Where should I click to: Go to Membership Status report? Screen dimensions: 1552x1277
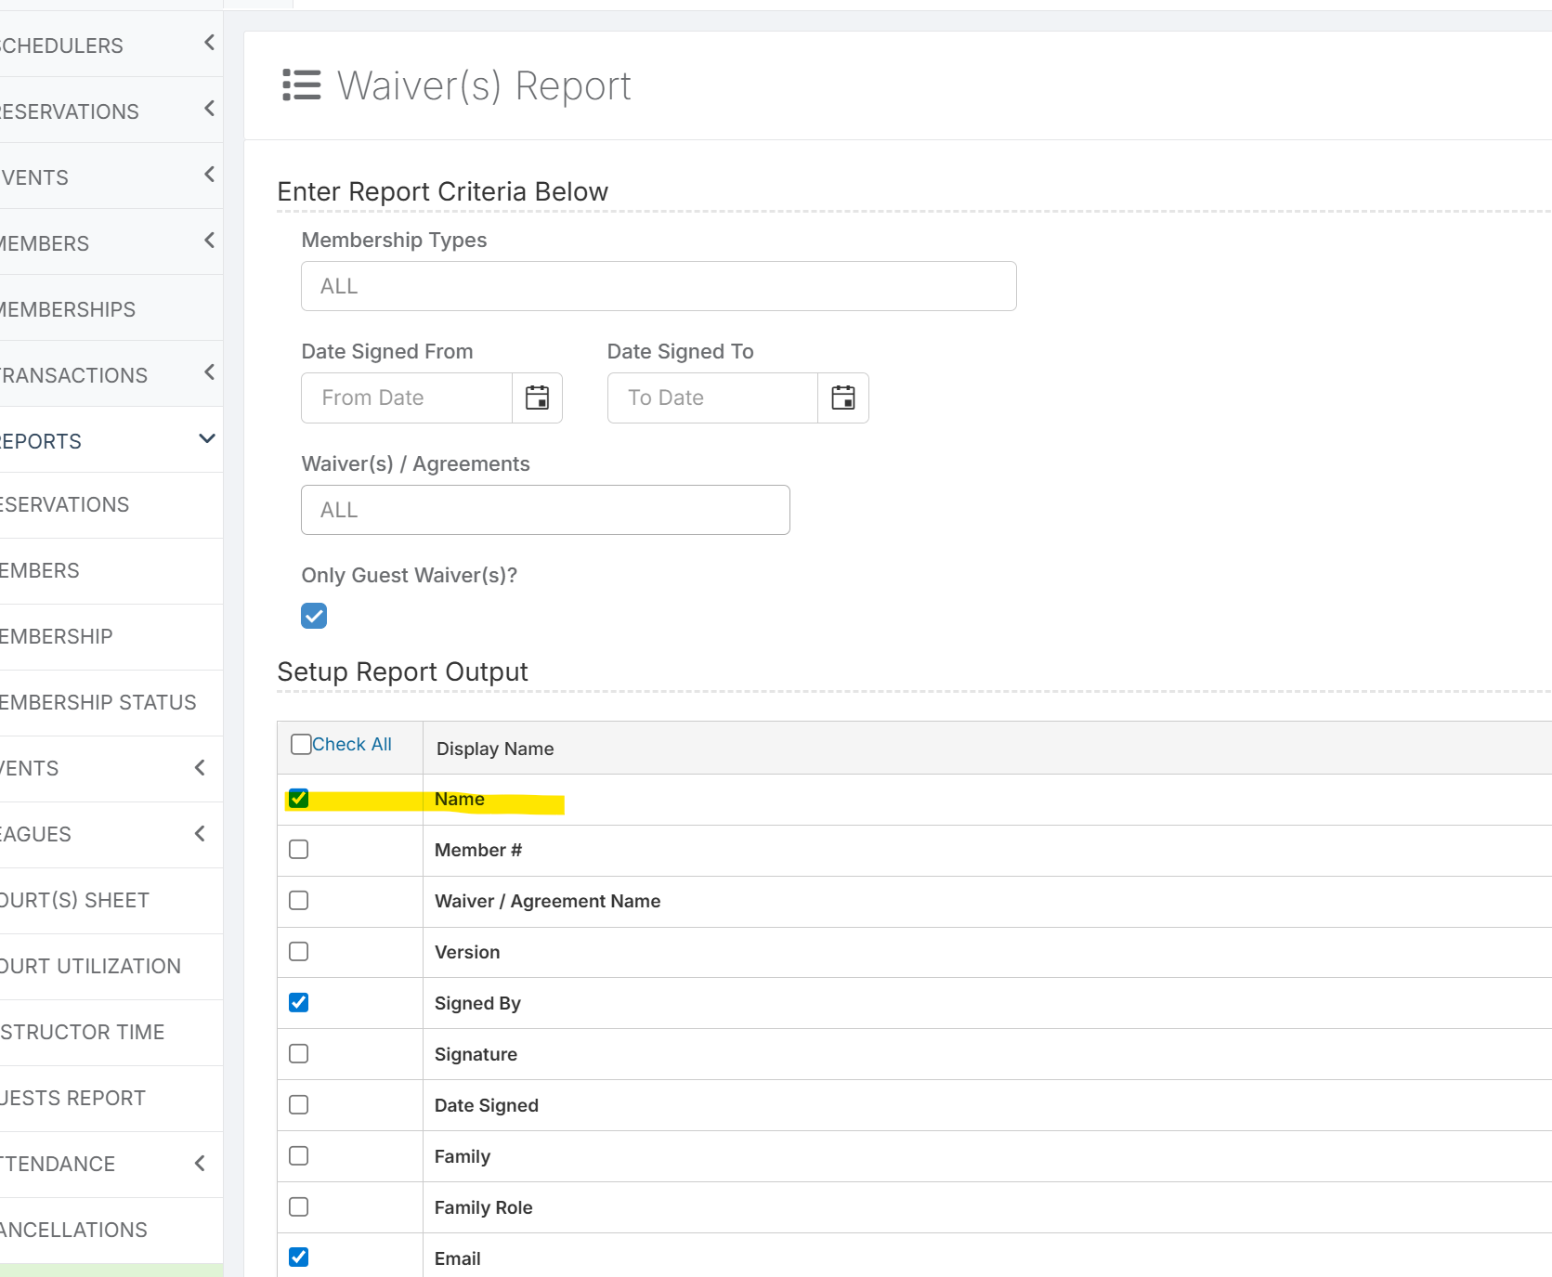tap(98, 703)
